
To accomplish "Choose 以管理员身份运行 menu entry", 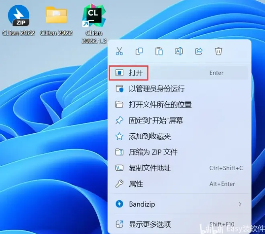I will point(178,89).
